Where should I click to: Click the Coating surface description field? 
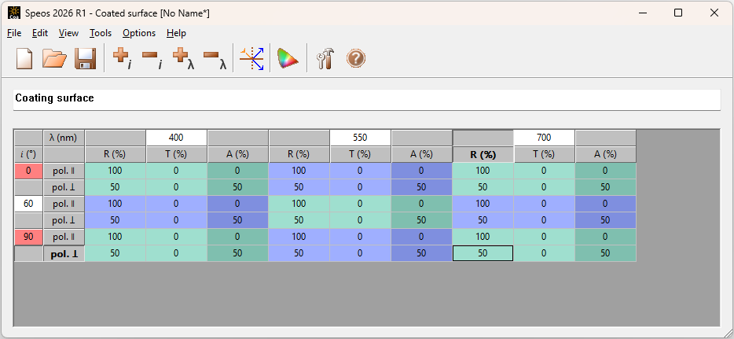pos(367,99)
